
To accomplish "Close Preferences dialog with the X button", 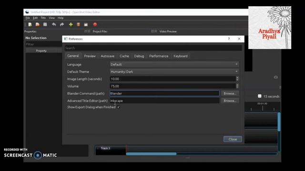I will coord(239,39).
